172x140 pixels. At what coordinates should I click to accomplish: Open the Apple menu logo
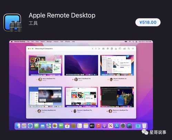click(x=12, y=42)
